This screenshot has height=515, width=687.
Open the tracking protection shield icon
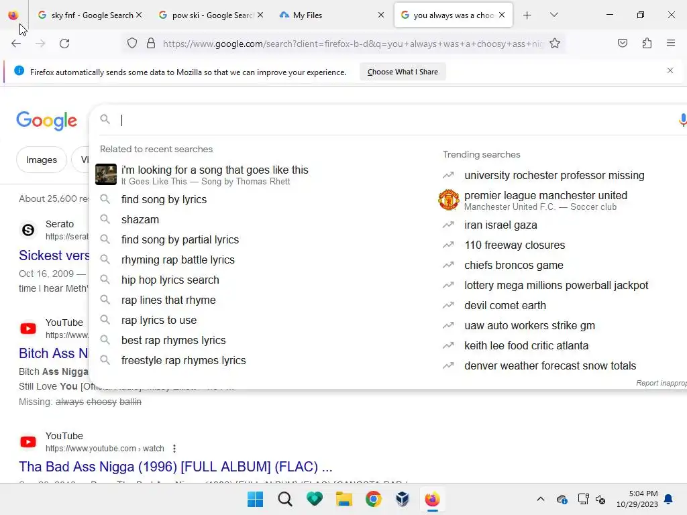(x=132, y=44)
